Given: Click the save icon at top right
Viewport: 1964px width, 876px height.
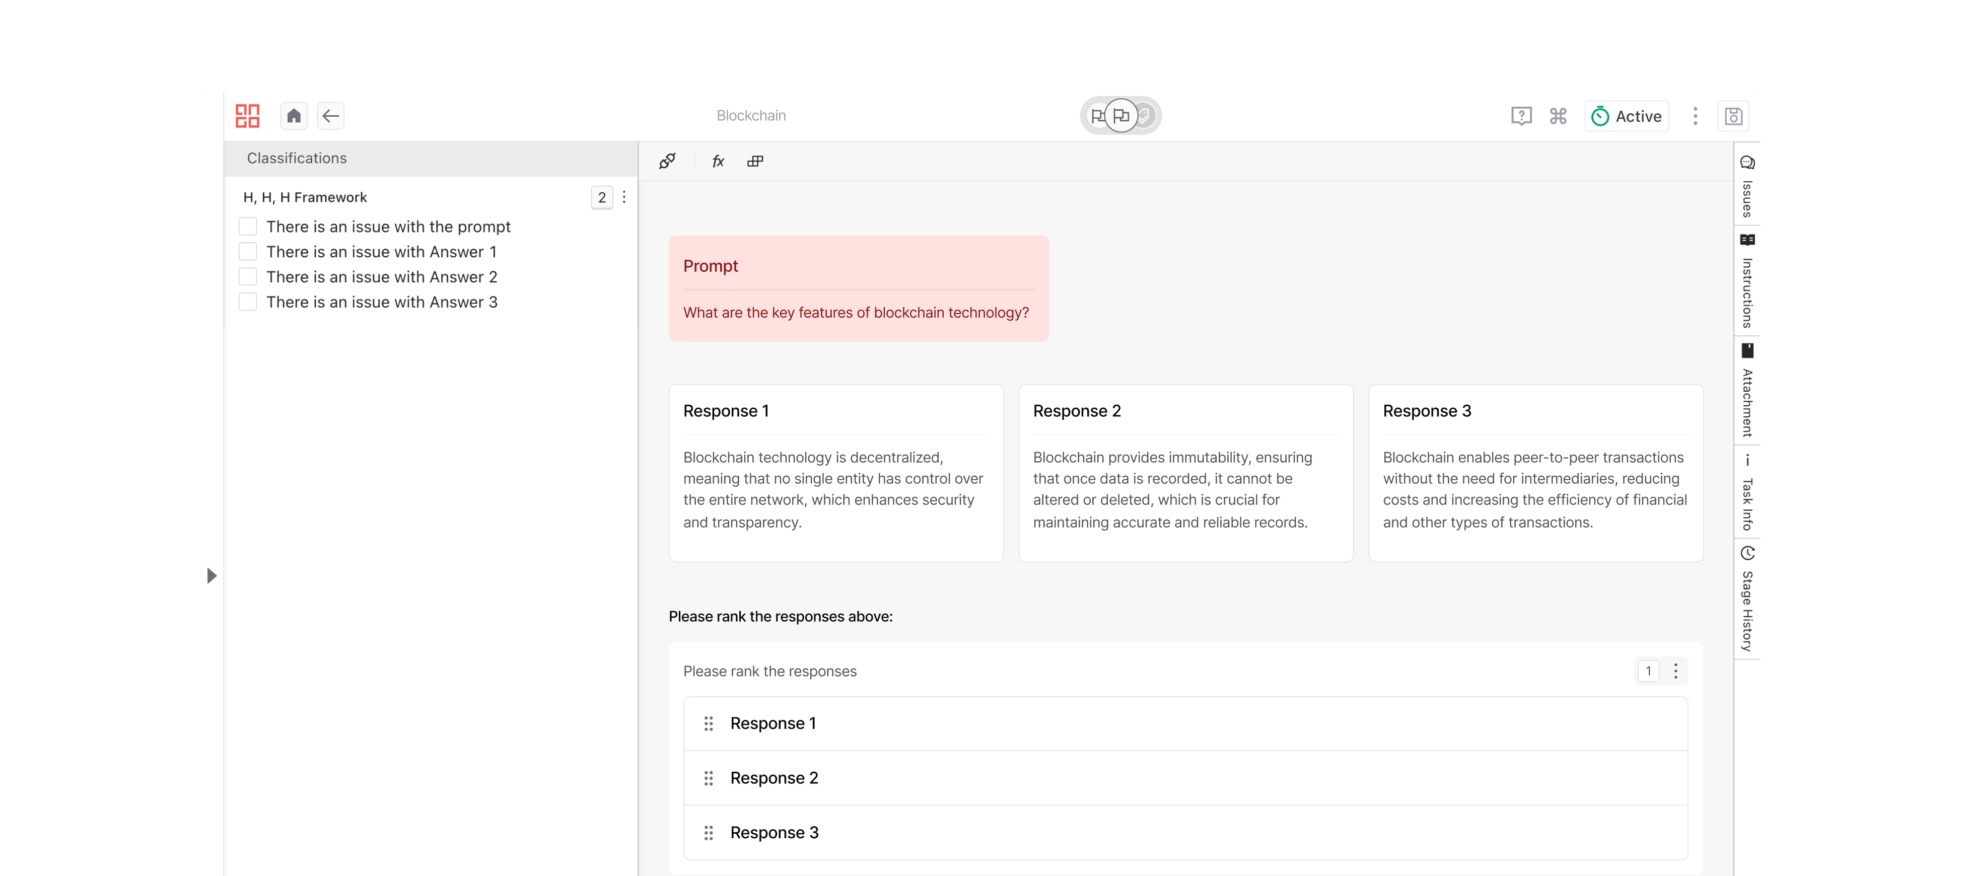Looking at the screenshot, I should point(1733,116).
